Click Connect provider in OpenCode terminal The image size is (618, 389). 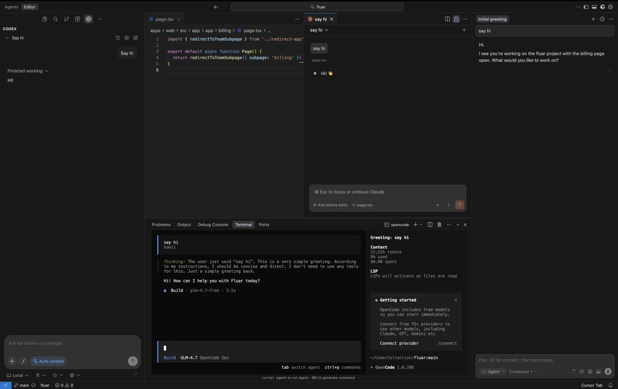[399, 343]
